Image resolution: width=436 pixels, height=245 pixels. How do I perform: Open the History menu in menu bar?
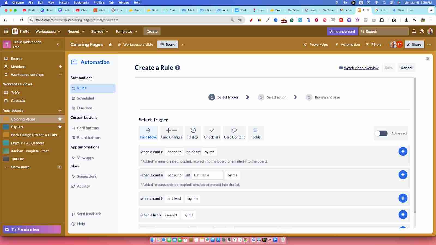(x=64, y=2)
